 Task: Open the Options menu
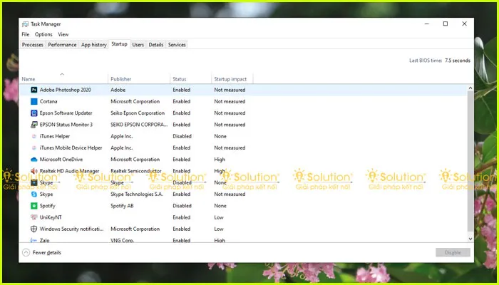click(x=43, y=34)
